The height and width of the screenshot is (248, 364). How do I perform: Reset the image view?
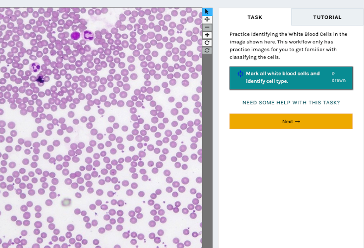(207, 50)
